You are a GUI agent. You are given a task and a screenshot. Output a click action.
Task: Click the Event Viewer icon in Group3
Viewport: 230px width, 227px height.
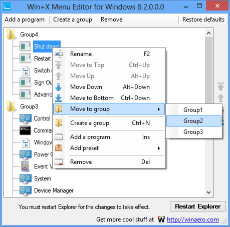coord(25,166)
